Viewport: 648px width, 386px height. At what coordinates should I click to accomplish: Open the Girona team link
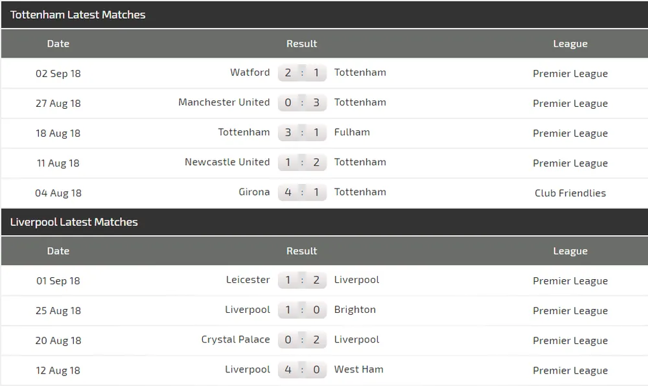coord(253,192)
